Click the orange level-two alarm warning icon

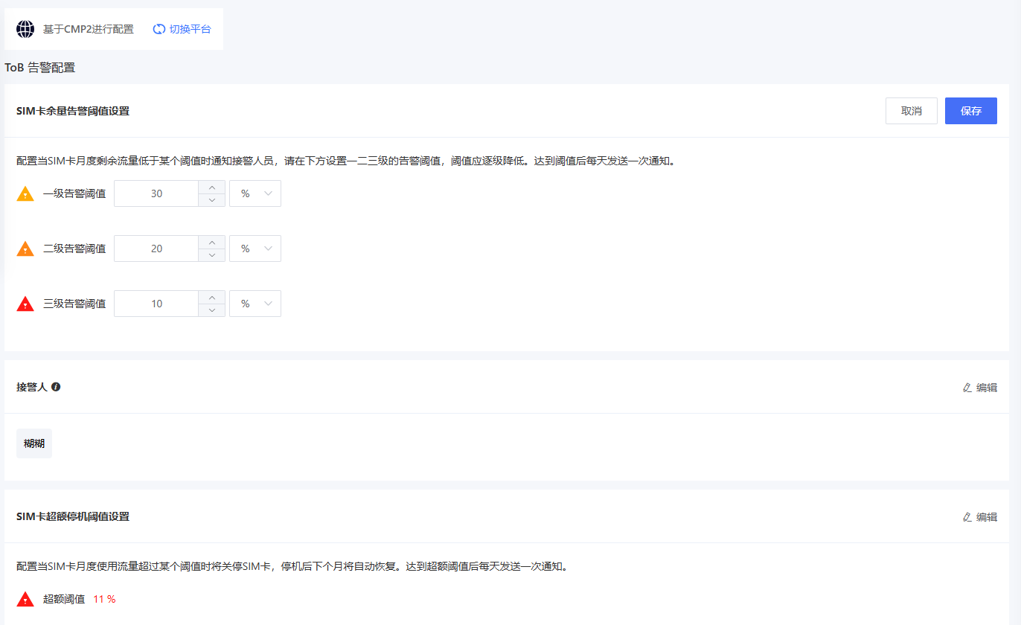point(25,249)
